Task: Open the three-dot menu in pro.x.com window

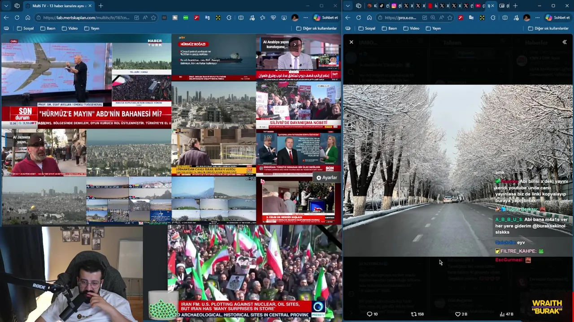Action: [x=537, y=17]
